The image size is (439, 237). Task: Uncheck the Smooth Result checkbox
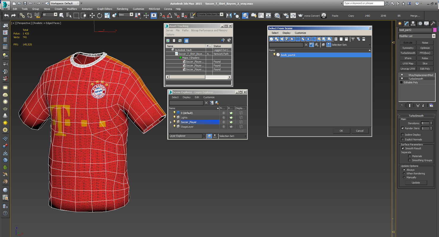point(403,148)
